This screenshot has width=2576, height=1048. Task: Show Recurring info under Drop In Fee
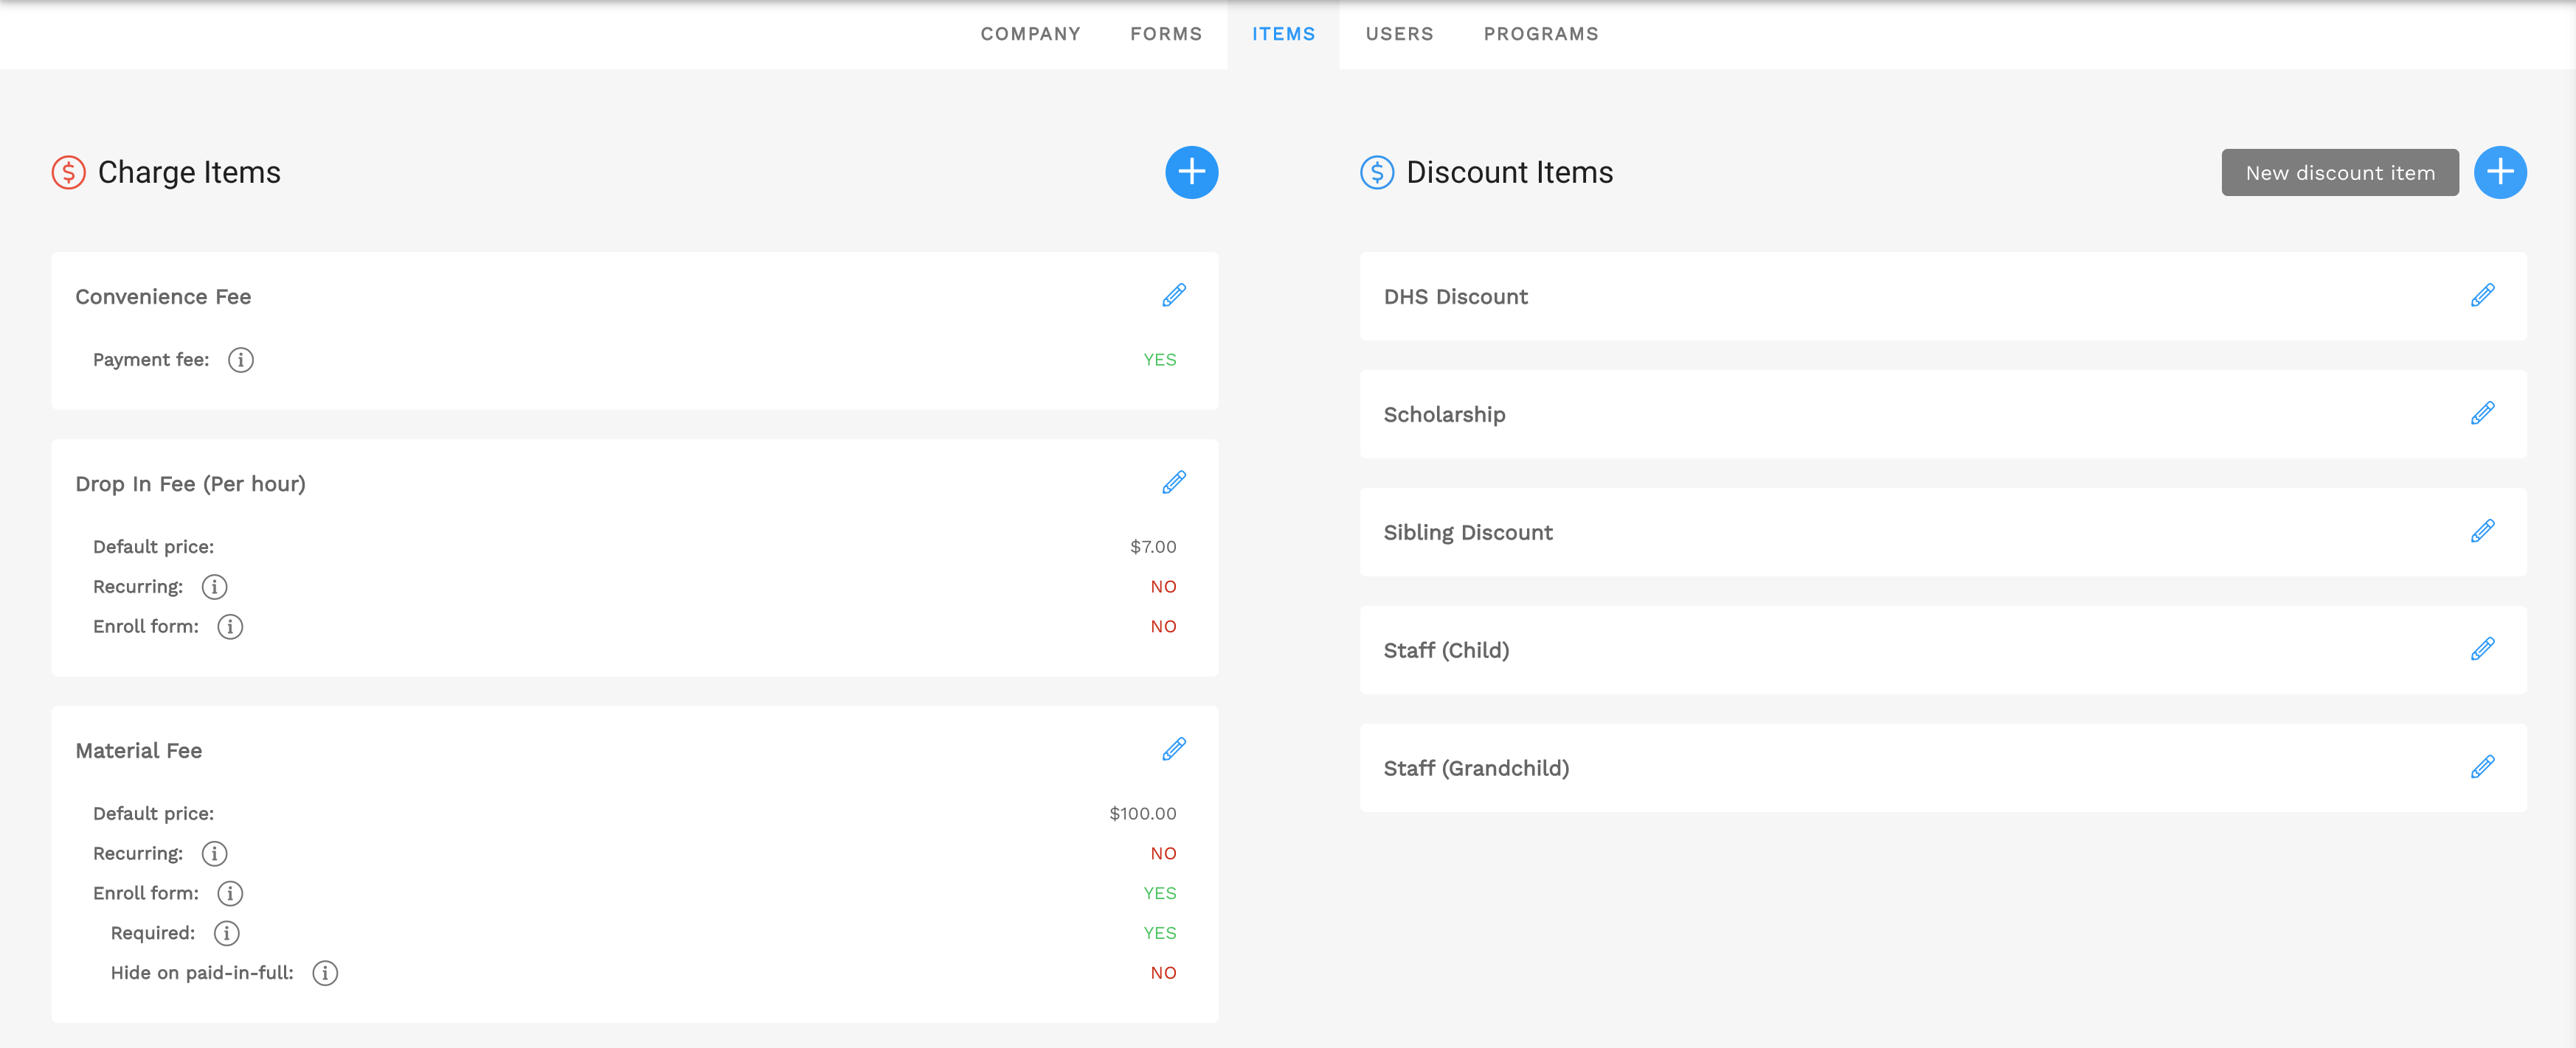pos(214,587)
